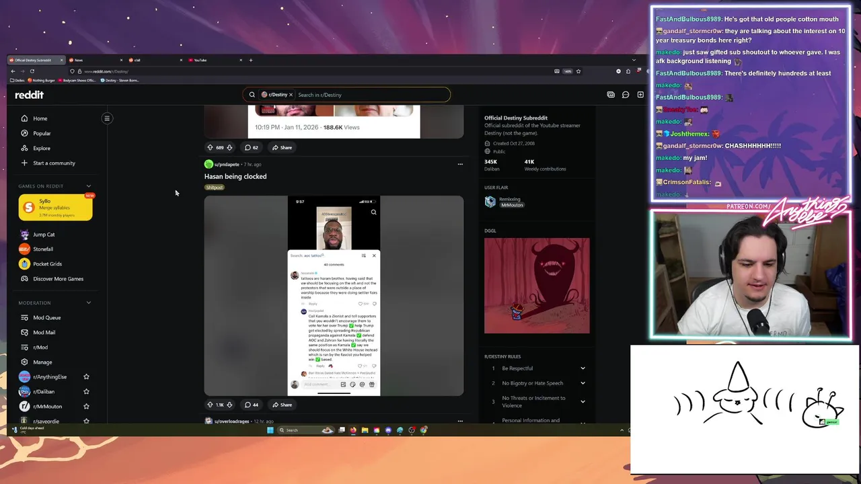Click the browser back arrow

point(13,71)
